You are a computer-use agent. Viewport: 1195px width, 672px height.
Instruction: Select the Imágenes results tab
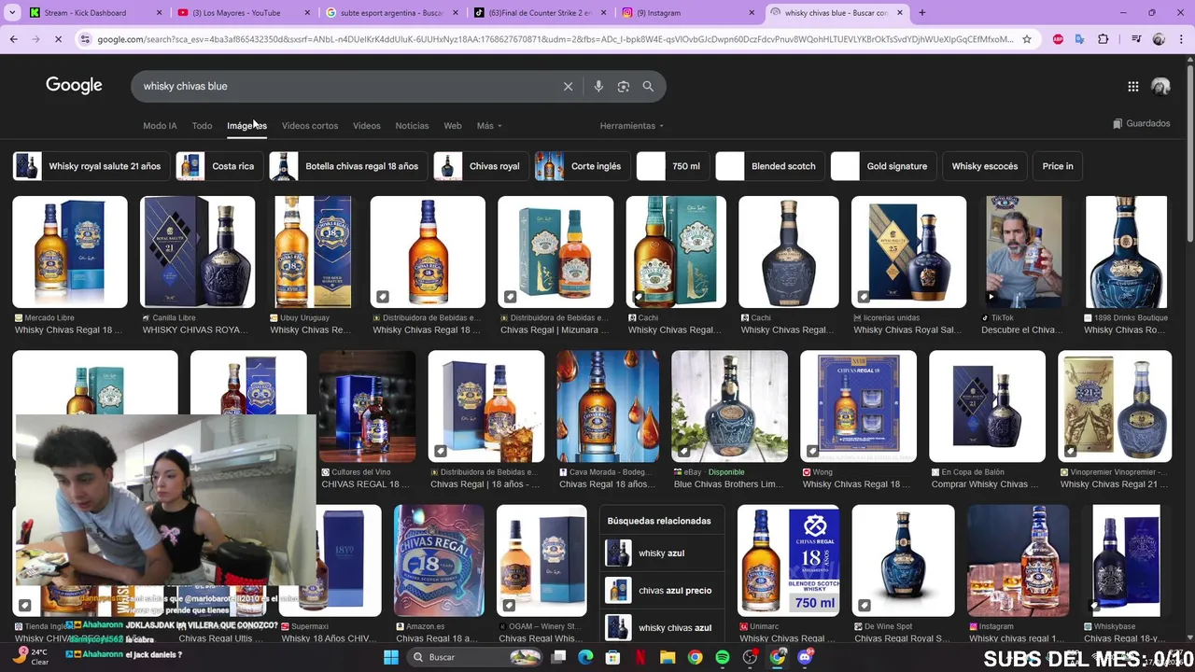[x=246, y=125]
